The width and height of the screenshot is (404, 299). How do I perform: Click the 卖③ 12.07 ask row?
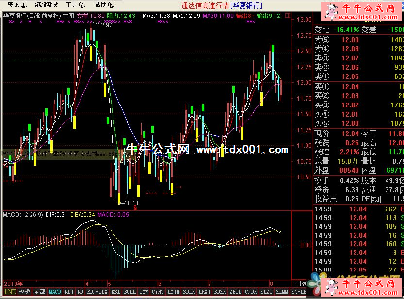(359, 58)
